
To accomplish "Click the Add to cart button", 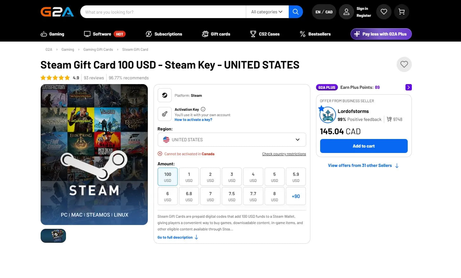I will (364, 146).
